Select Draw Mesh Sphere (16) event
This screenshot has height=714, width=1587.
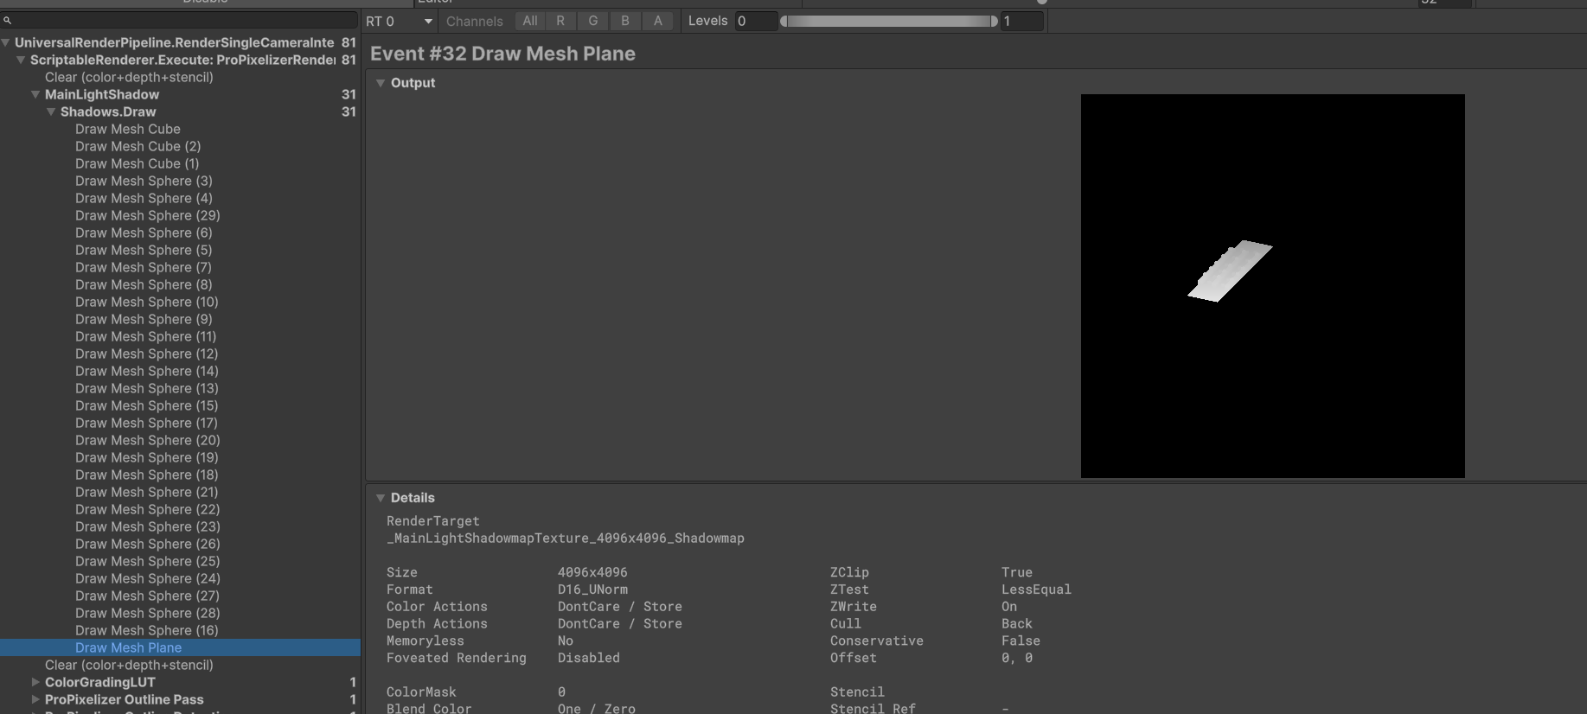[x=147, y=630]
